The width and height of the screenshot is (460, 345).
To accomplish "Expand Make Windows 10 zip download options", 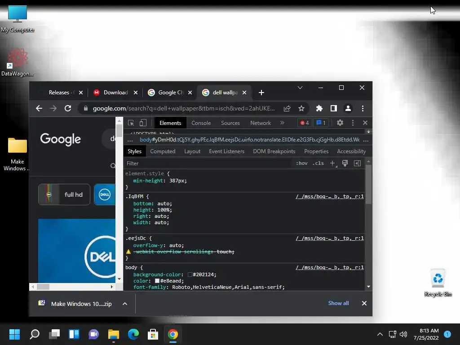I will tap(125, 304).
